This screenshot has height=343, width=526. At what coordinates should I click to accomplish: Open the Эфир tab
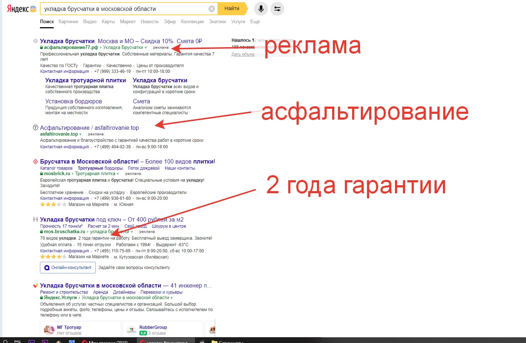(x=170, y=22)
